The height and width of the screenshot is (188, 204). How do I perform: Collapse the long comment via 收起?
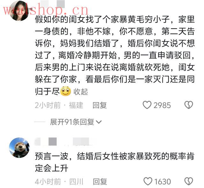point(81,92)
